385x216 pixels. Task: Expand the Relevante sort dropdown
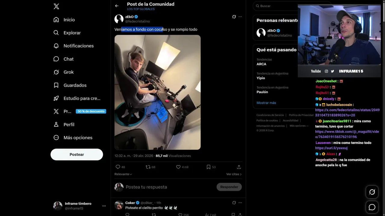point(123,174)
